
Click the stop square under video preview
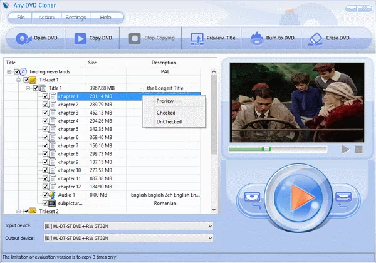click(x=358, y=149)
